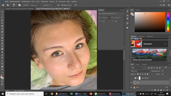Add layer style with fx icon
The image size is (171, 96).
pyautogui.click(x=152, y=90)
